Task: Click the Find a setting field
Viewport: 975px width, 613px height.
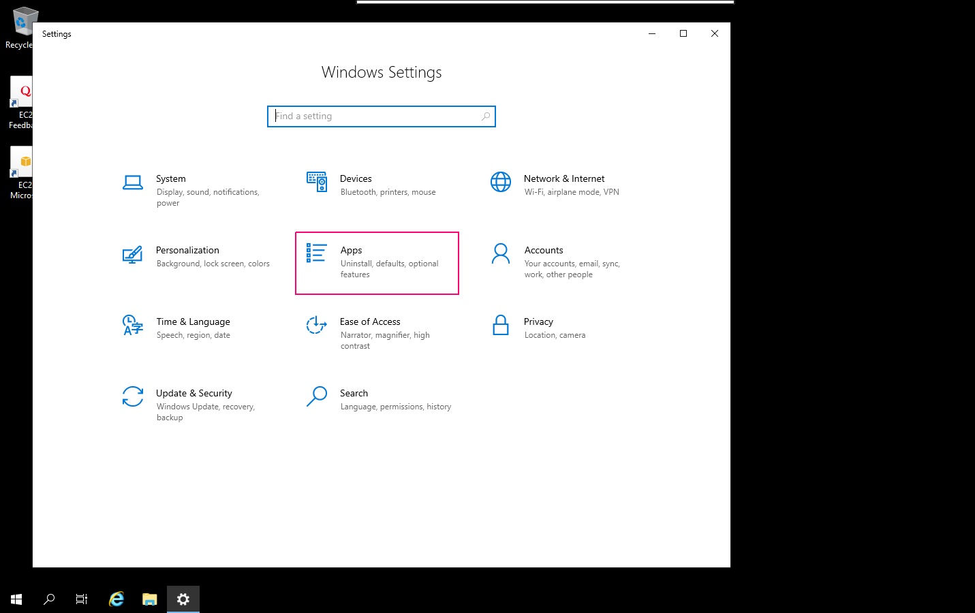Action: [x=382, y=116]
